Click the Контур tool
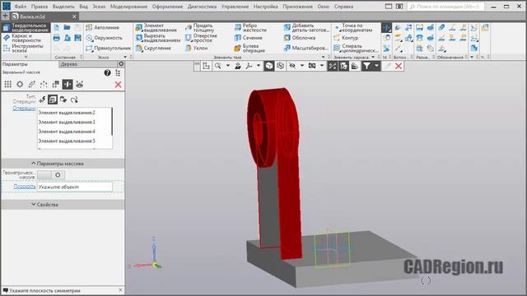The width and height of the screenshot is (527, 296). click(x=346, y=38)
